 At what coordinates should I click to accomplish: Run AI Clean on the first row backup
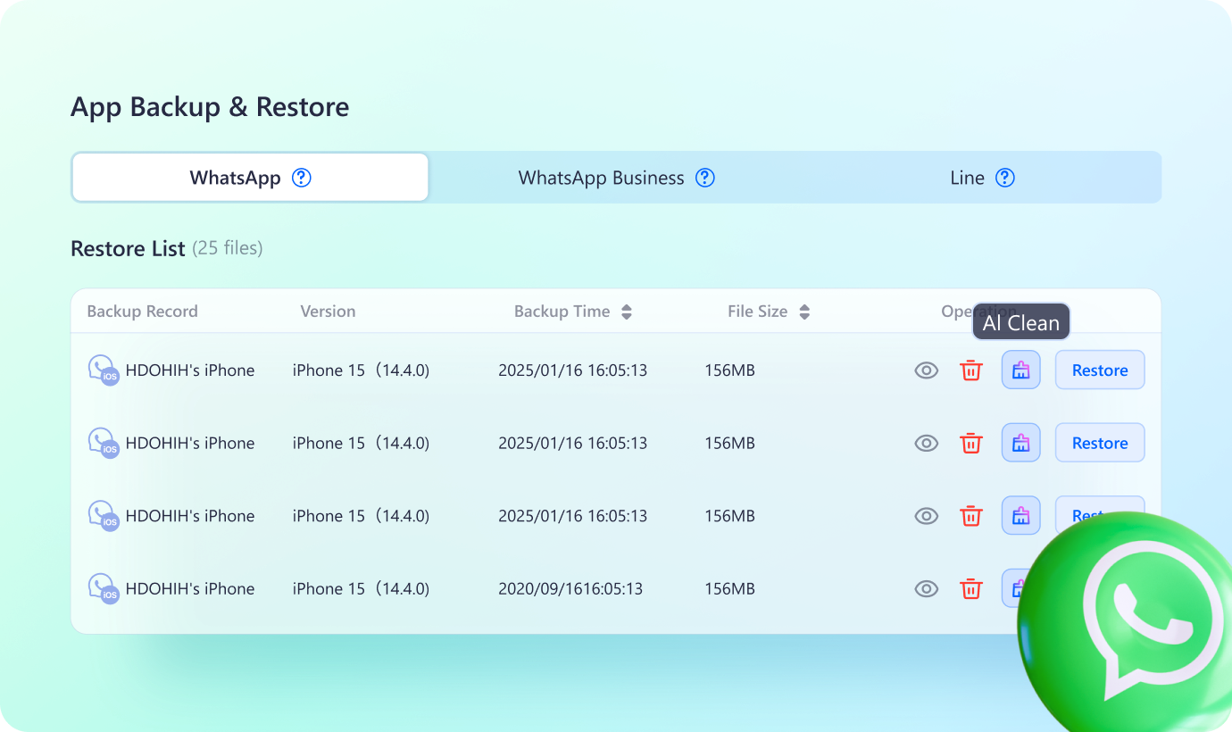tap(1021, 370)
